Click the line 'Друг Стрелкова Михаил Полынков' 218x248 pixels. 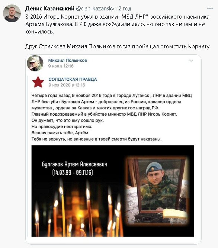pyautogui.click(x=117, y=46)
